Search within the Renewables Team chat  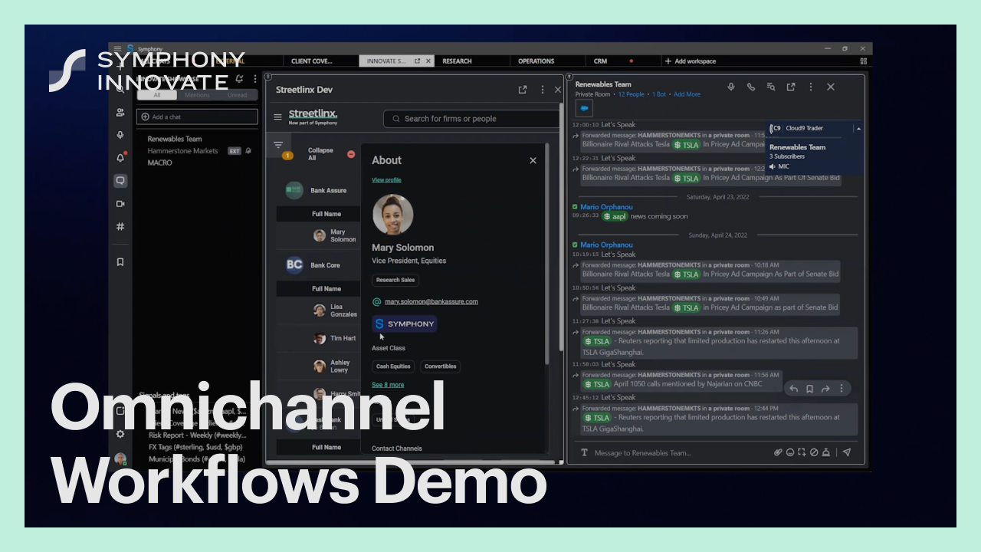click(771, 87)
